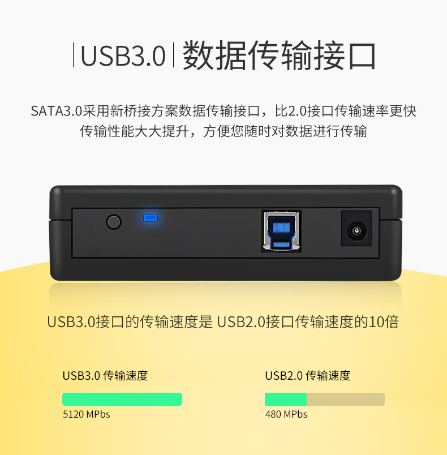This screenshot has height=455, width=447.
Task: Click the full green USB3.0 speed bar
Action: point(122,400)
